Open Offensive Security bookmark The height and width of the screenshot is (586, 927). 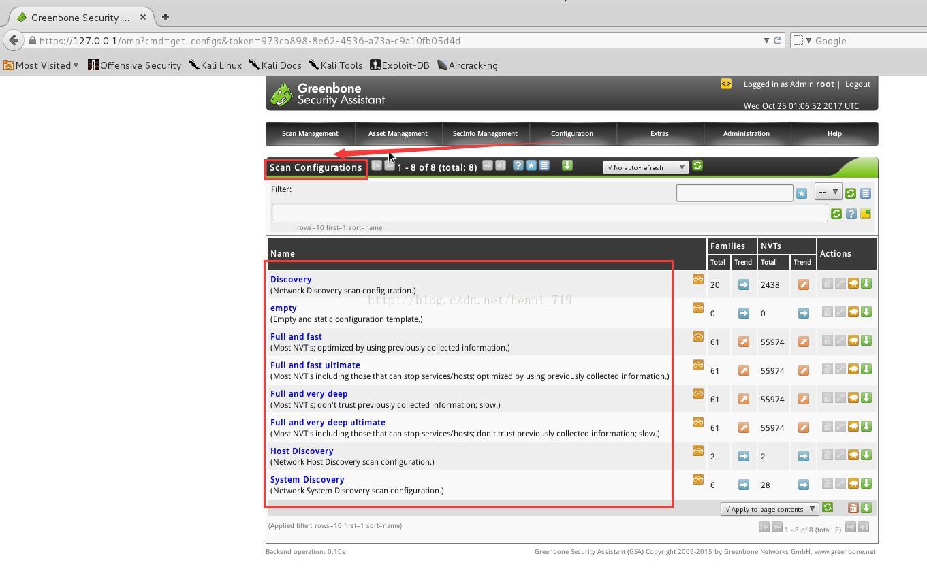[134, 65]
